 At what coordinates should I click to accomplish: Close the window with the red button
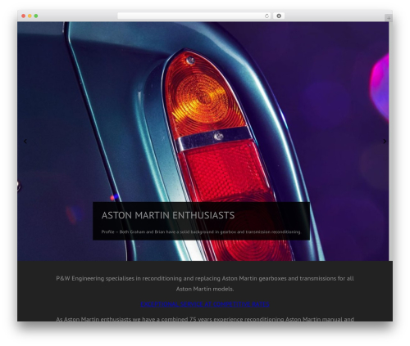24,16
